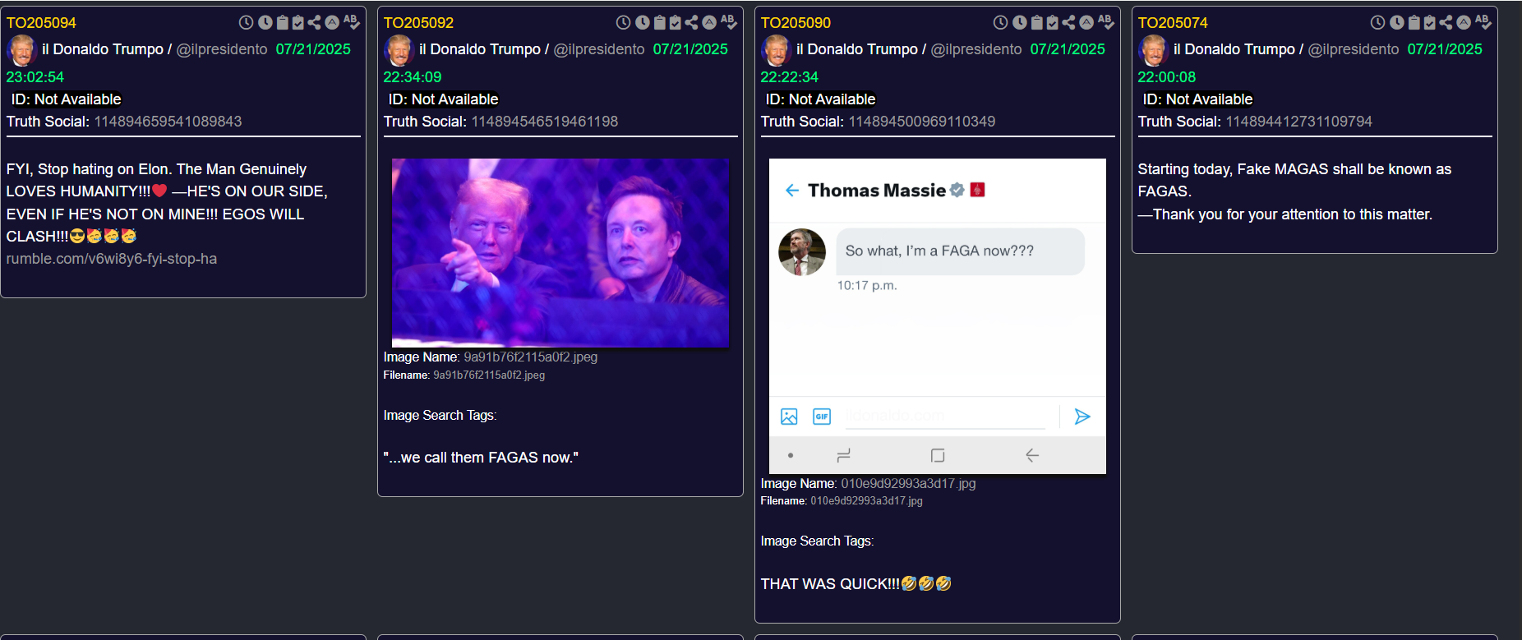Click the profile avatar on card TO205092
This screenshot has height=640, width=1522.
point(399,50)
